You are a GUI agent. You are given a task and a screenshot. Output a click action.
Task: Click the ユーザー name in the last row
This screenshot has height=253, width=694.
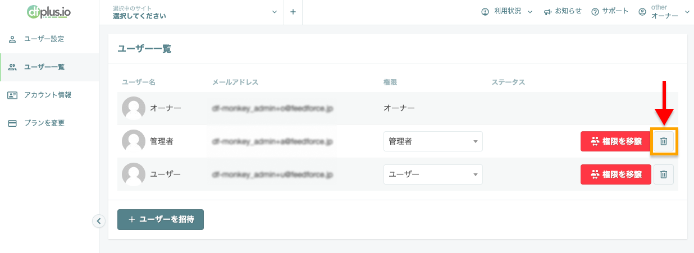(x=166, y=174)
